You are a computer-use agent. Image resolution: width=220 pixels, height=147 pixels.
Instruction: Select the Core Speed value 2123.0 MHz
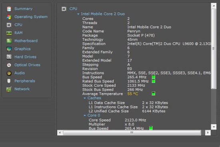click(135, 120)
